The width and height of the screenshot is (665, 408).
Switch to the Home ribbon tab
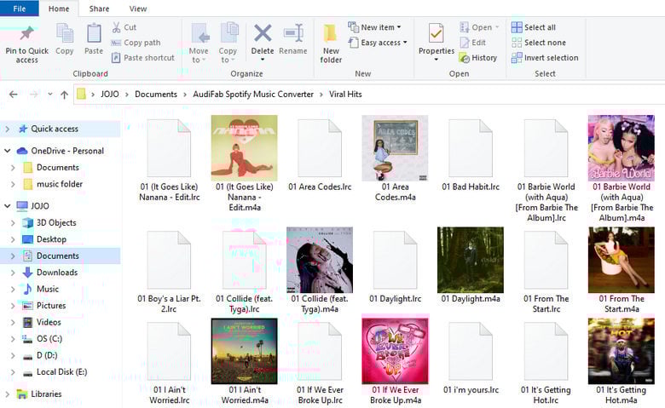pyautogui.click(x=59, y=9)
